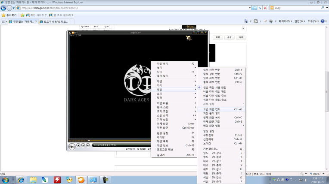The height and width of the screenshot is (184, 329).
Task: Choose 명도 2% 감소
Action: [x=221, y=153]
